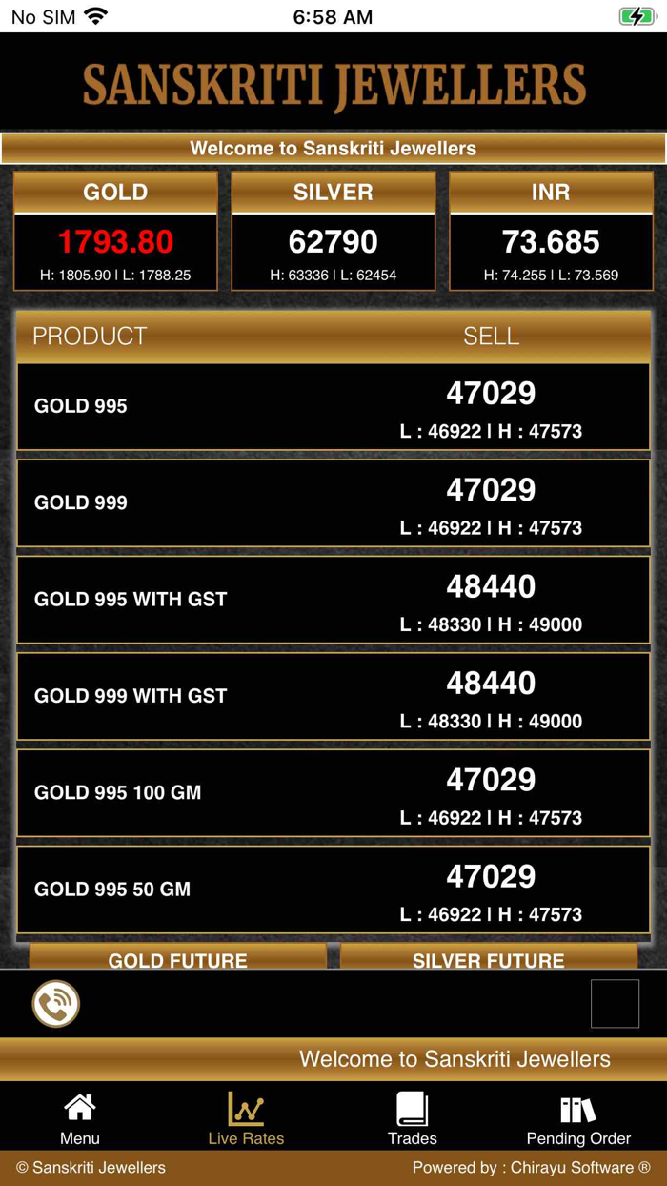
Task: Open Trades using the book icon
Action: point(412,1106)
